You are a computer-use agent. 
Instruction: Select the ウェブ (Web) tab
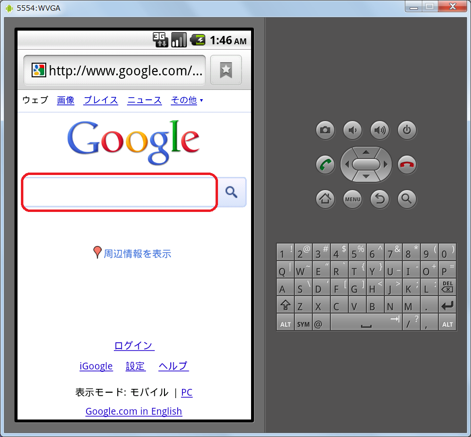[x=35, y=100]
